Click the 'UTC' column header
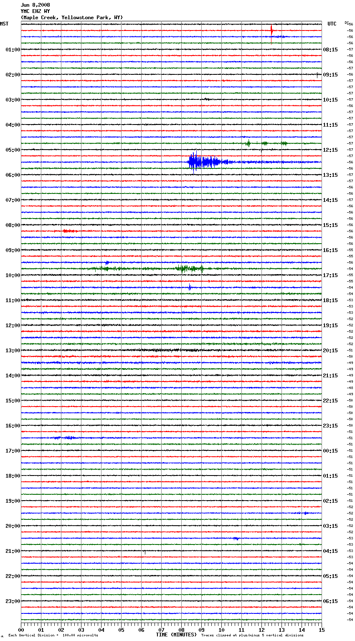Image resolution: width=355 pixels, height=641 pixels. tap(332, 24)
